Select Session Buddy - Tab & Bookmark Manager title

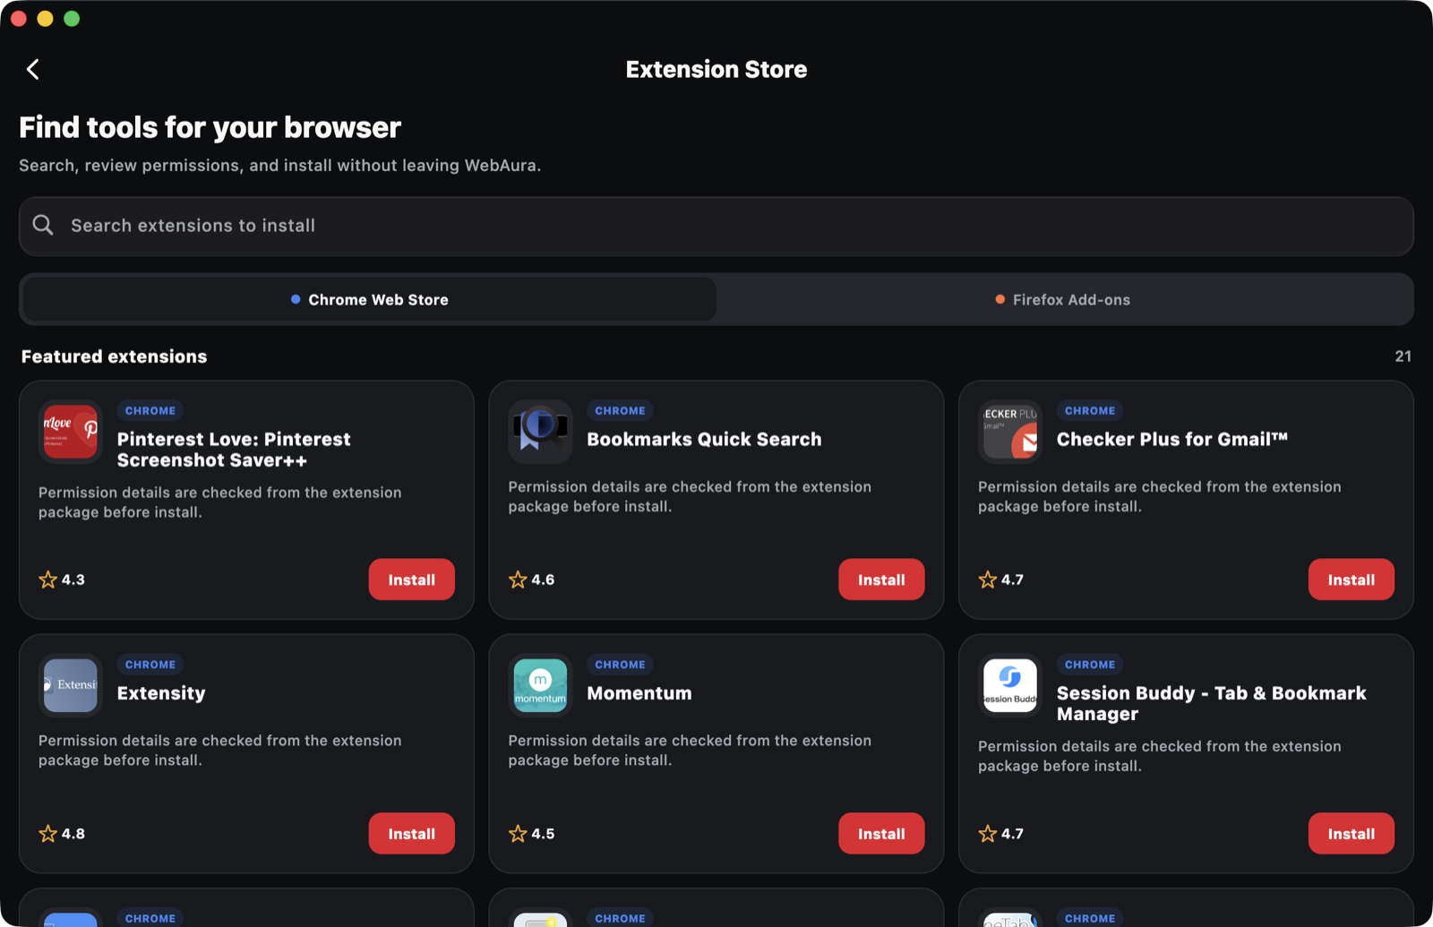tap(1212, 703)
